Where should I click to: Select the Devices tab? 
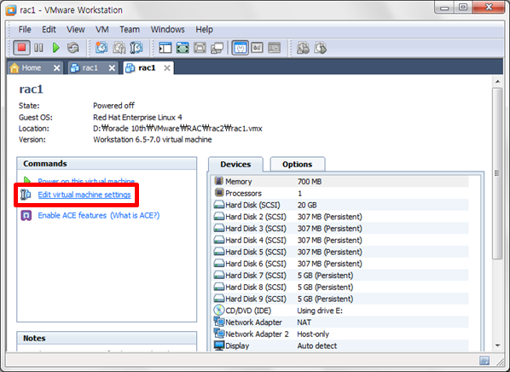point(235,165)
